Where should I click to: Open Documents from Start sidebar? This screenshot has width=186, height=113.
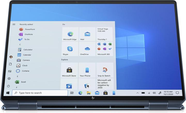[10, 64]
